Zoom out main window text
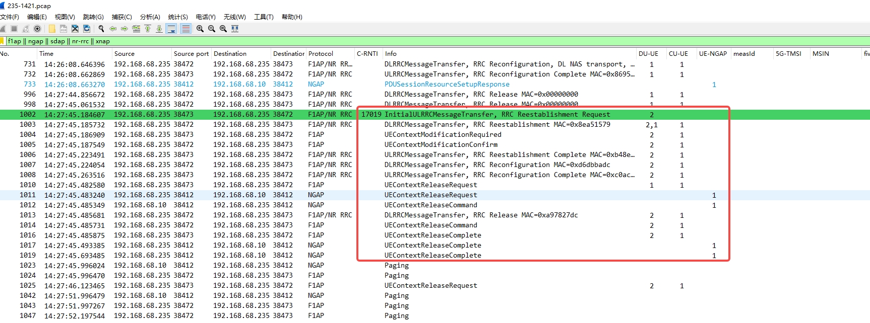 [x=212, y=29]
